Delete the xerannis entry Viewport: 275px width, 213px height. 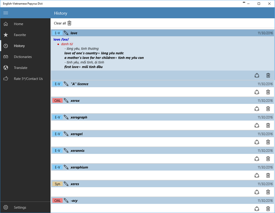click(x=268, y=159)
